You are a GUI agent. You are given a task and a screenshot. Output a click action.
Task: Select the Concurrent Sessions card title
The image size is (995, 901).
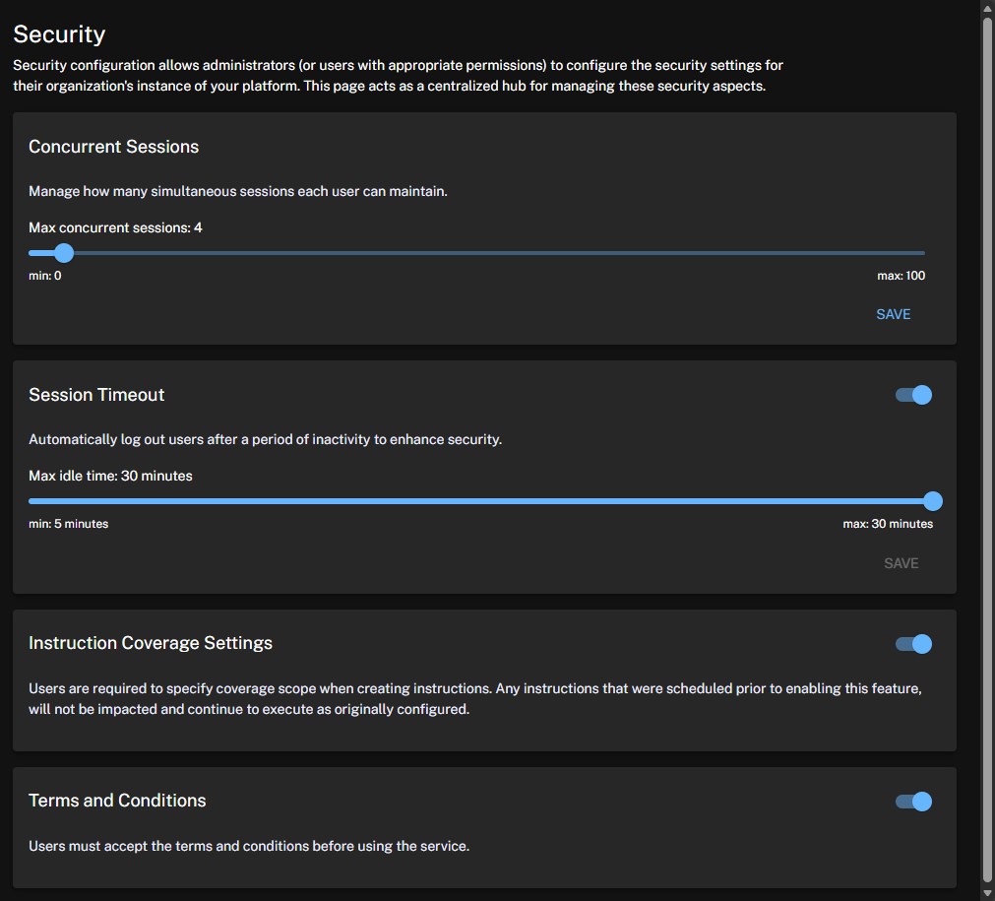[114, 147]
